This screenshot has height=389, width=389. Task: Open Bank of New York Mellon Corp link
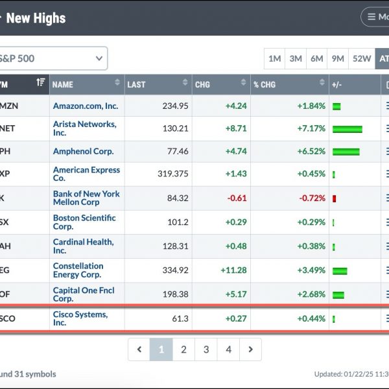pos(86,198)
